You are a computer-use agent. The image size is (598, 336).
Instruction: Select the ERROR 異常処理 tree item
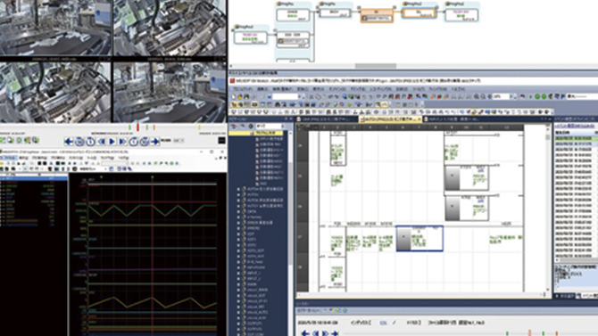coord(259,223)
